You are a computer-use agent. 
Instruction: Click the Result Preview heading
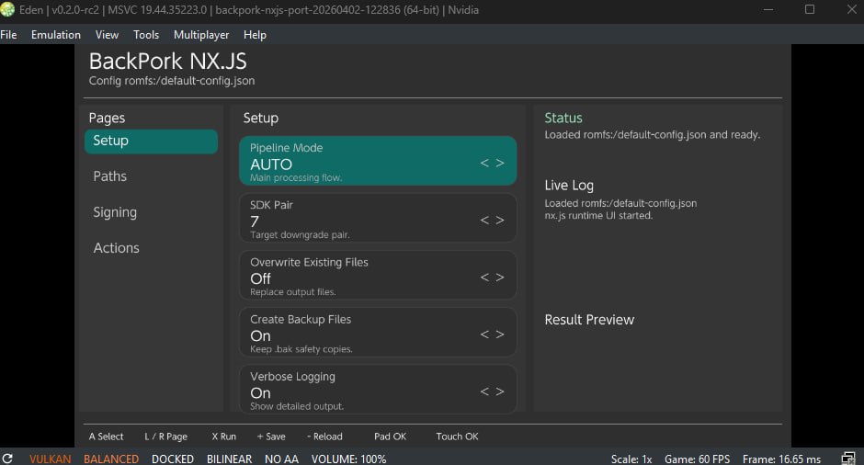[x=589, y=320]
